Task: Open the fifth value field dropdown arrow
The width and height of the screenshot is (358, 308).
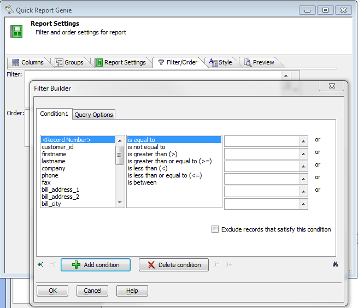Action: (303, 192)
